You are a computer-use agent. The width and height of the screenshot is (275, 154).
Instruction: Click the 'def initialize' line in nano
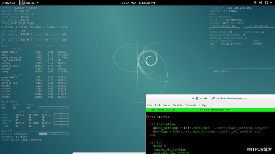tap(162, 124)
